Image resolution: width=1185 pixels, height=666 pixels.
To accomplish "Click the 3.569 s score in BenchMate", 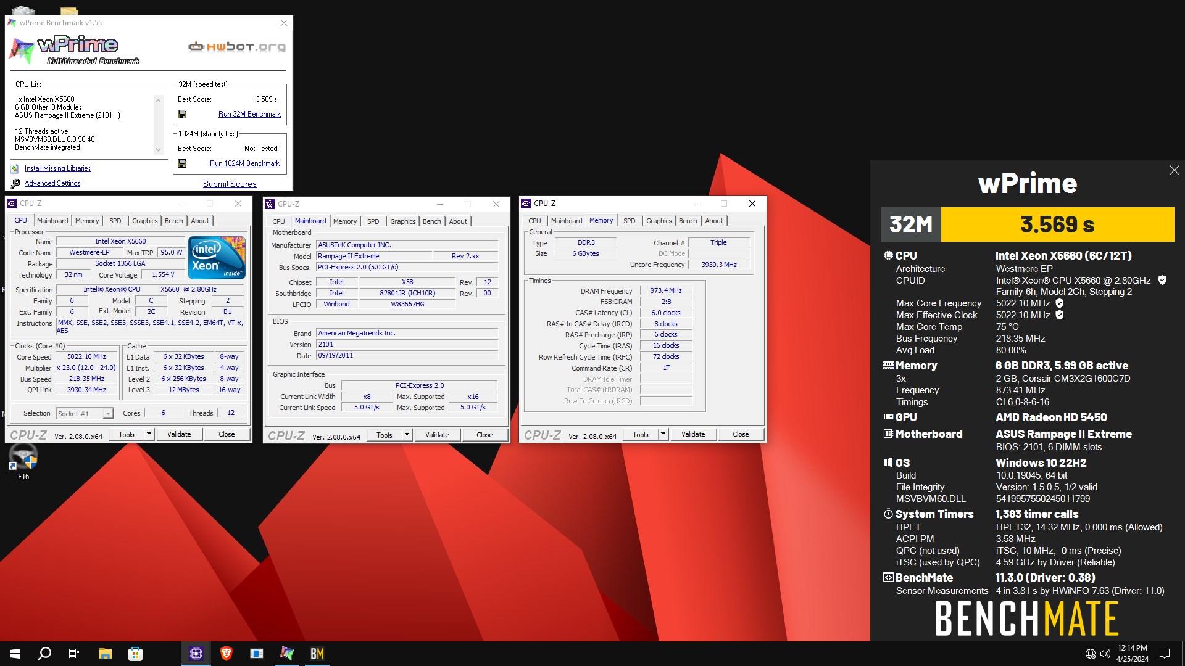I will coord(1057,224).
